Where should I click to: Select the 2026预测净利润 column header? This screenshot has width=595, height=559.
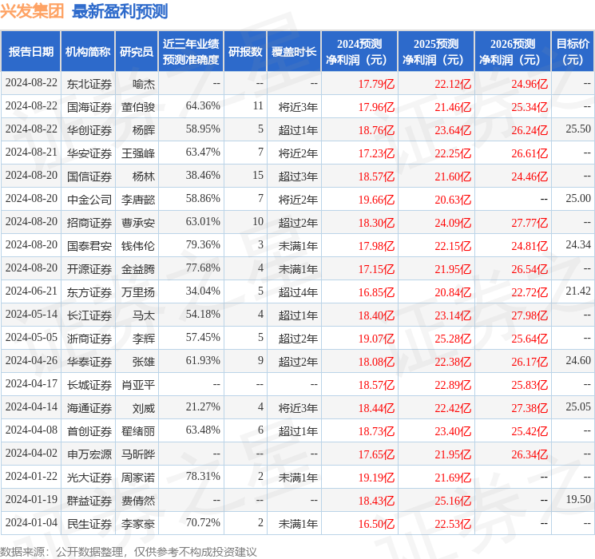(513, 52)
